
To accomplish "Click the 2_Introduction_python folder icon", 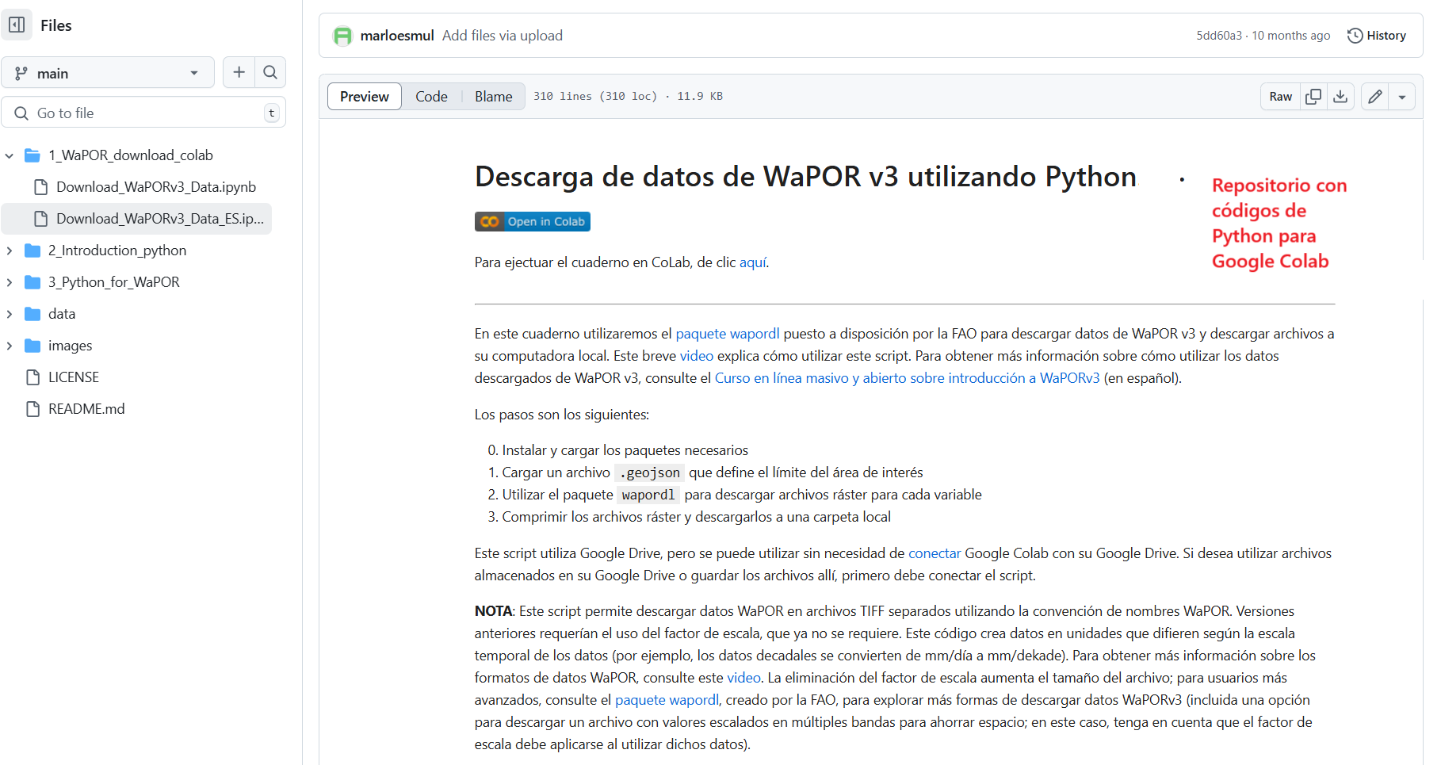I will tap(32, 251).
